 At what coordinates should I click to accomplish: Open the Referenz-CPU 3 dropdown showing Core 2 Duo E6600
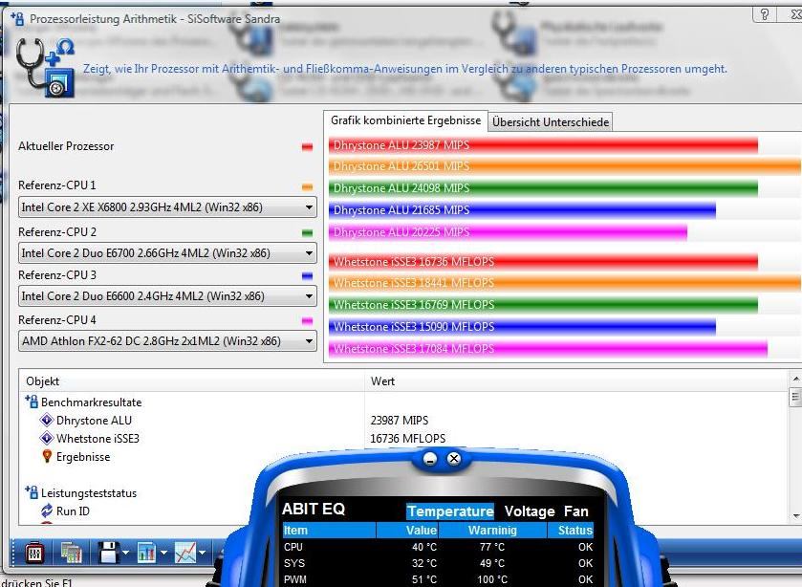[x=167, y=296]
